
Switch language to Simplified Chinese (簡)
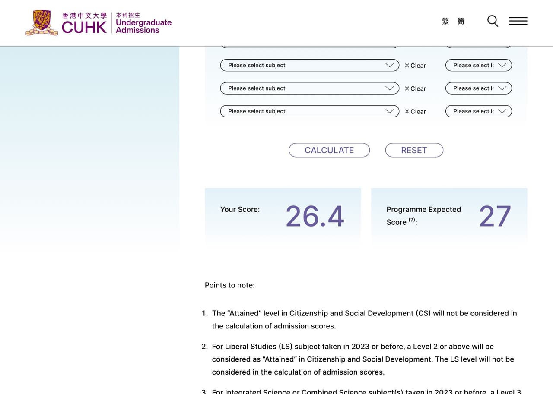[x=461, y=21]
